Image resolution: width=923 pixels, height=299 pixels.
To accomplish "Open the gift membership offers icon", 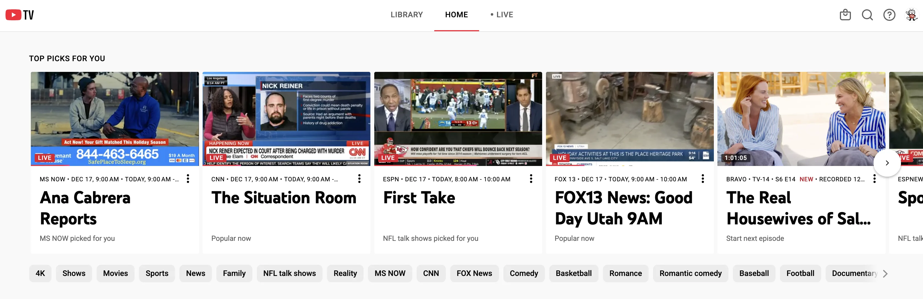I will [x=845, y=15].
